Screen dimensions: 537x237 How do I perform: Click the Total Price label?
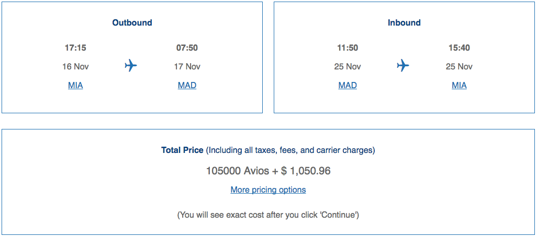click(182, 150)
